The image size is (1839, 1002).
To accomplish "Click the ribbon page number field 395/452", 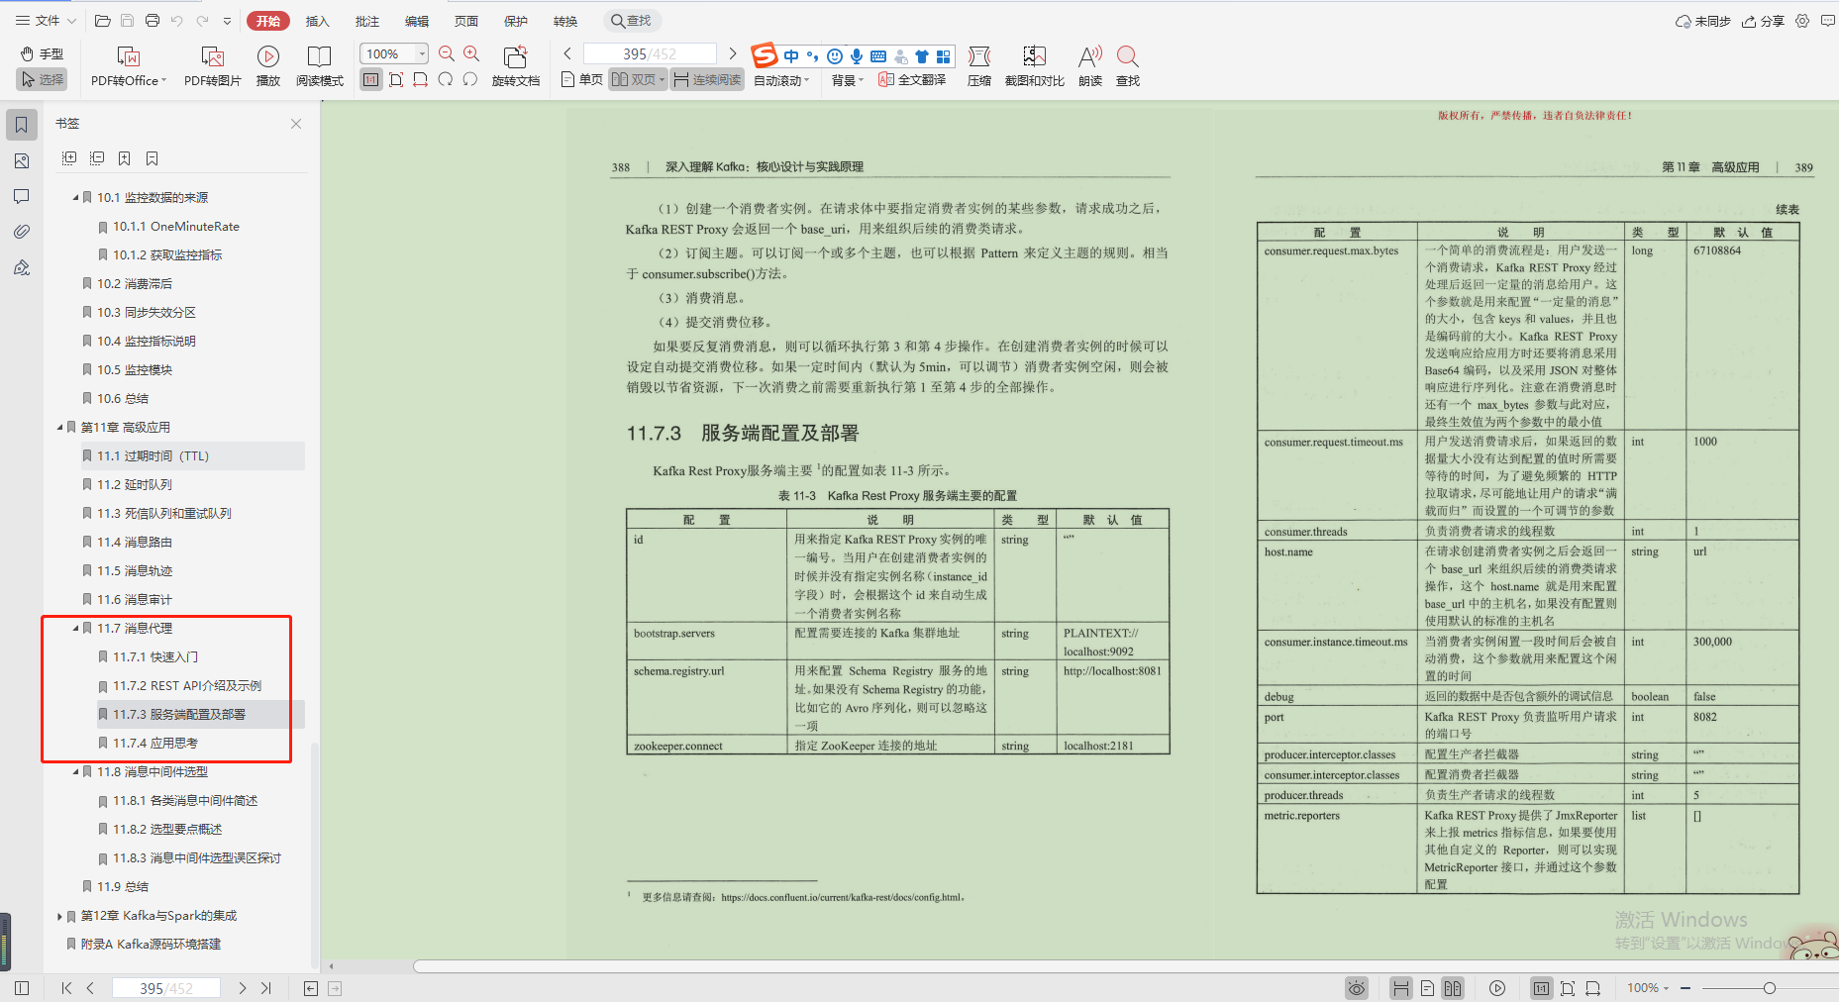I will 650,53.
